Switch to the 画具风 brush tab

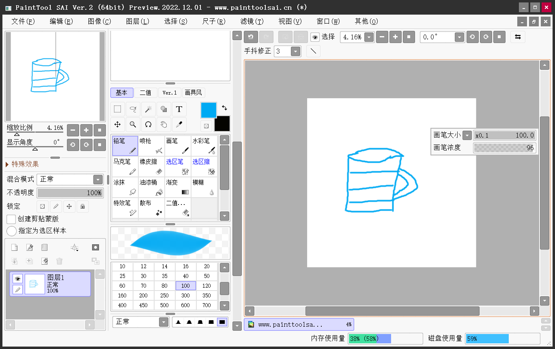193,93
